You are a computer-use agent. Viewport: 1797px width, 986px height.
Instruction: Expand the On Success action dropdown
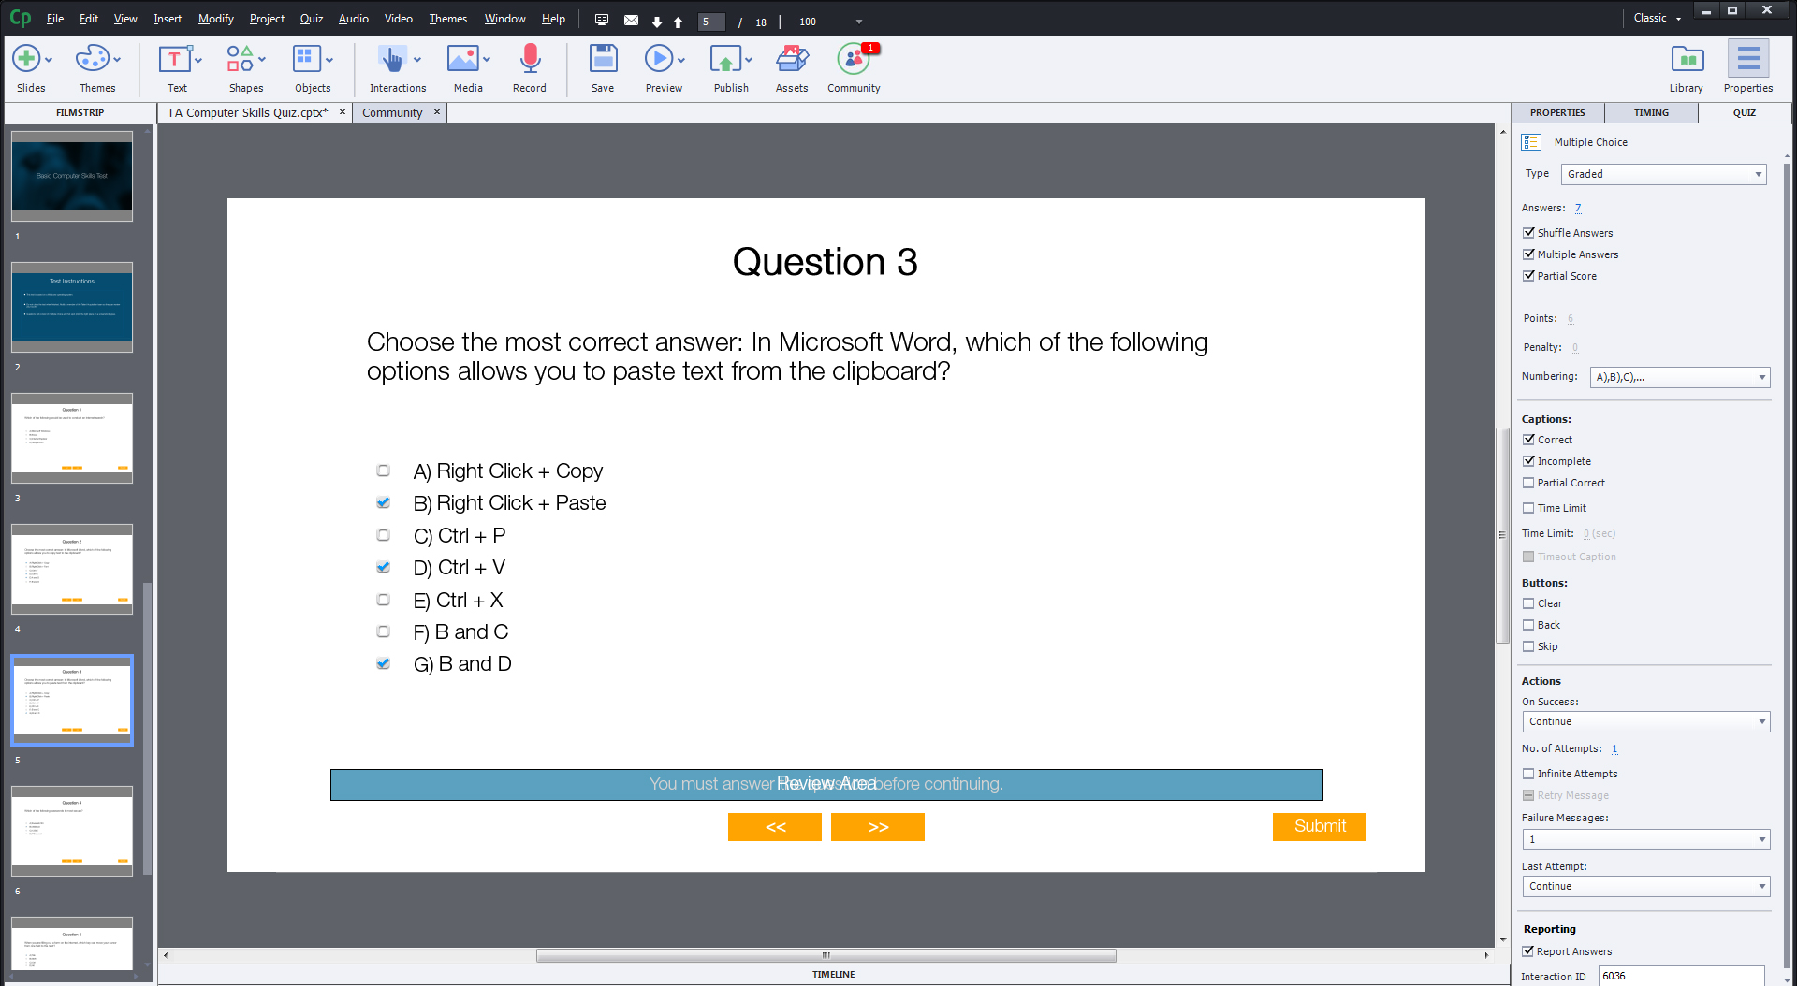click(x=1645, y=721)
